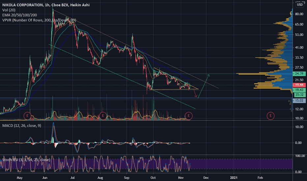Click the MACD pane 10.00 axis label

(299, 127)
